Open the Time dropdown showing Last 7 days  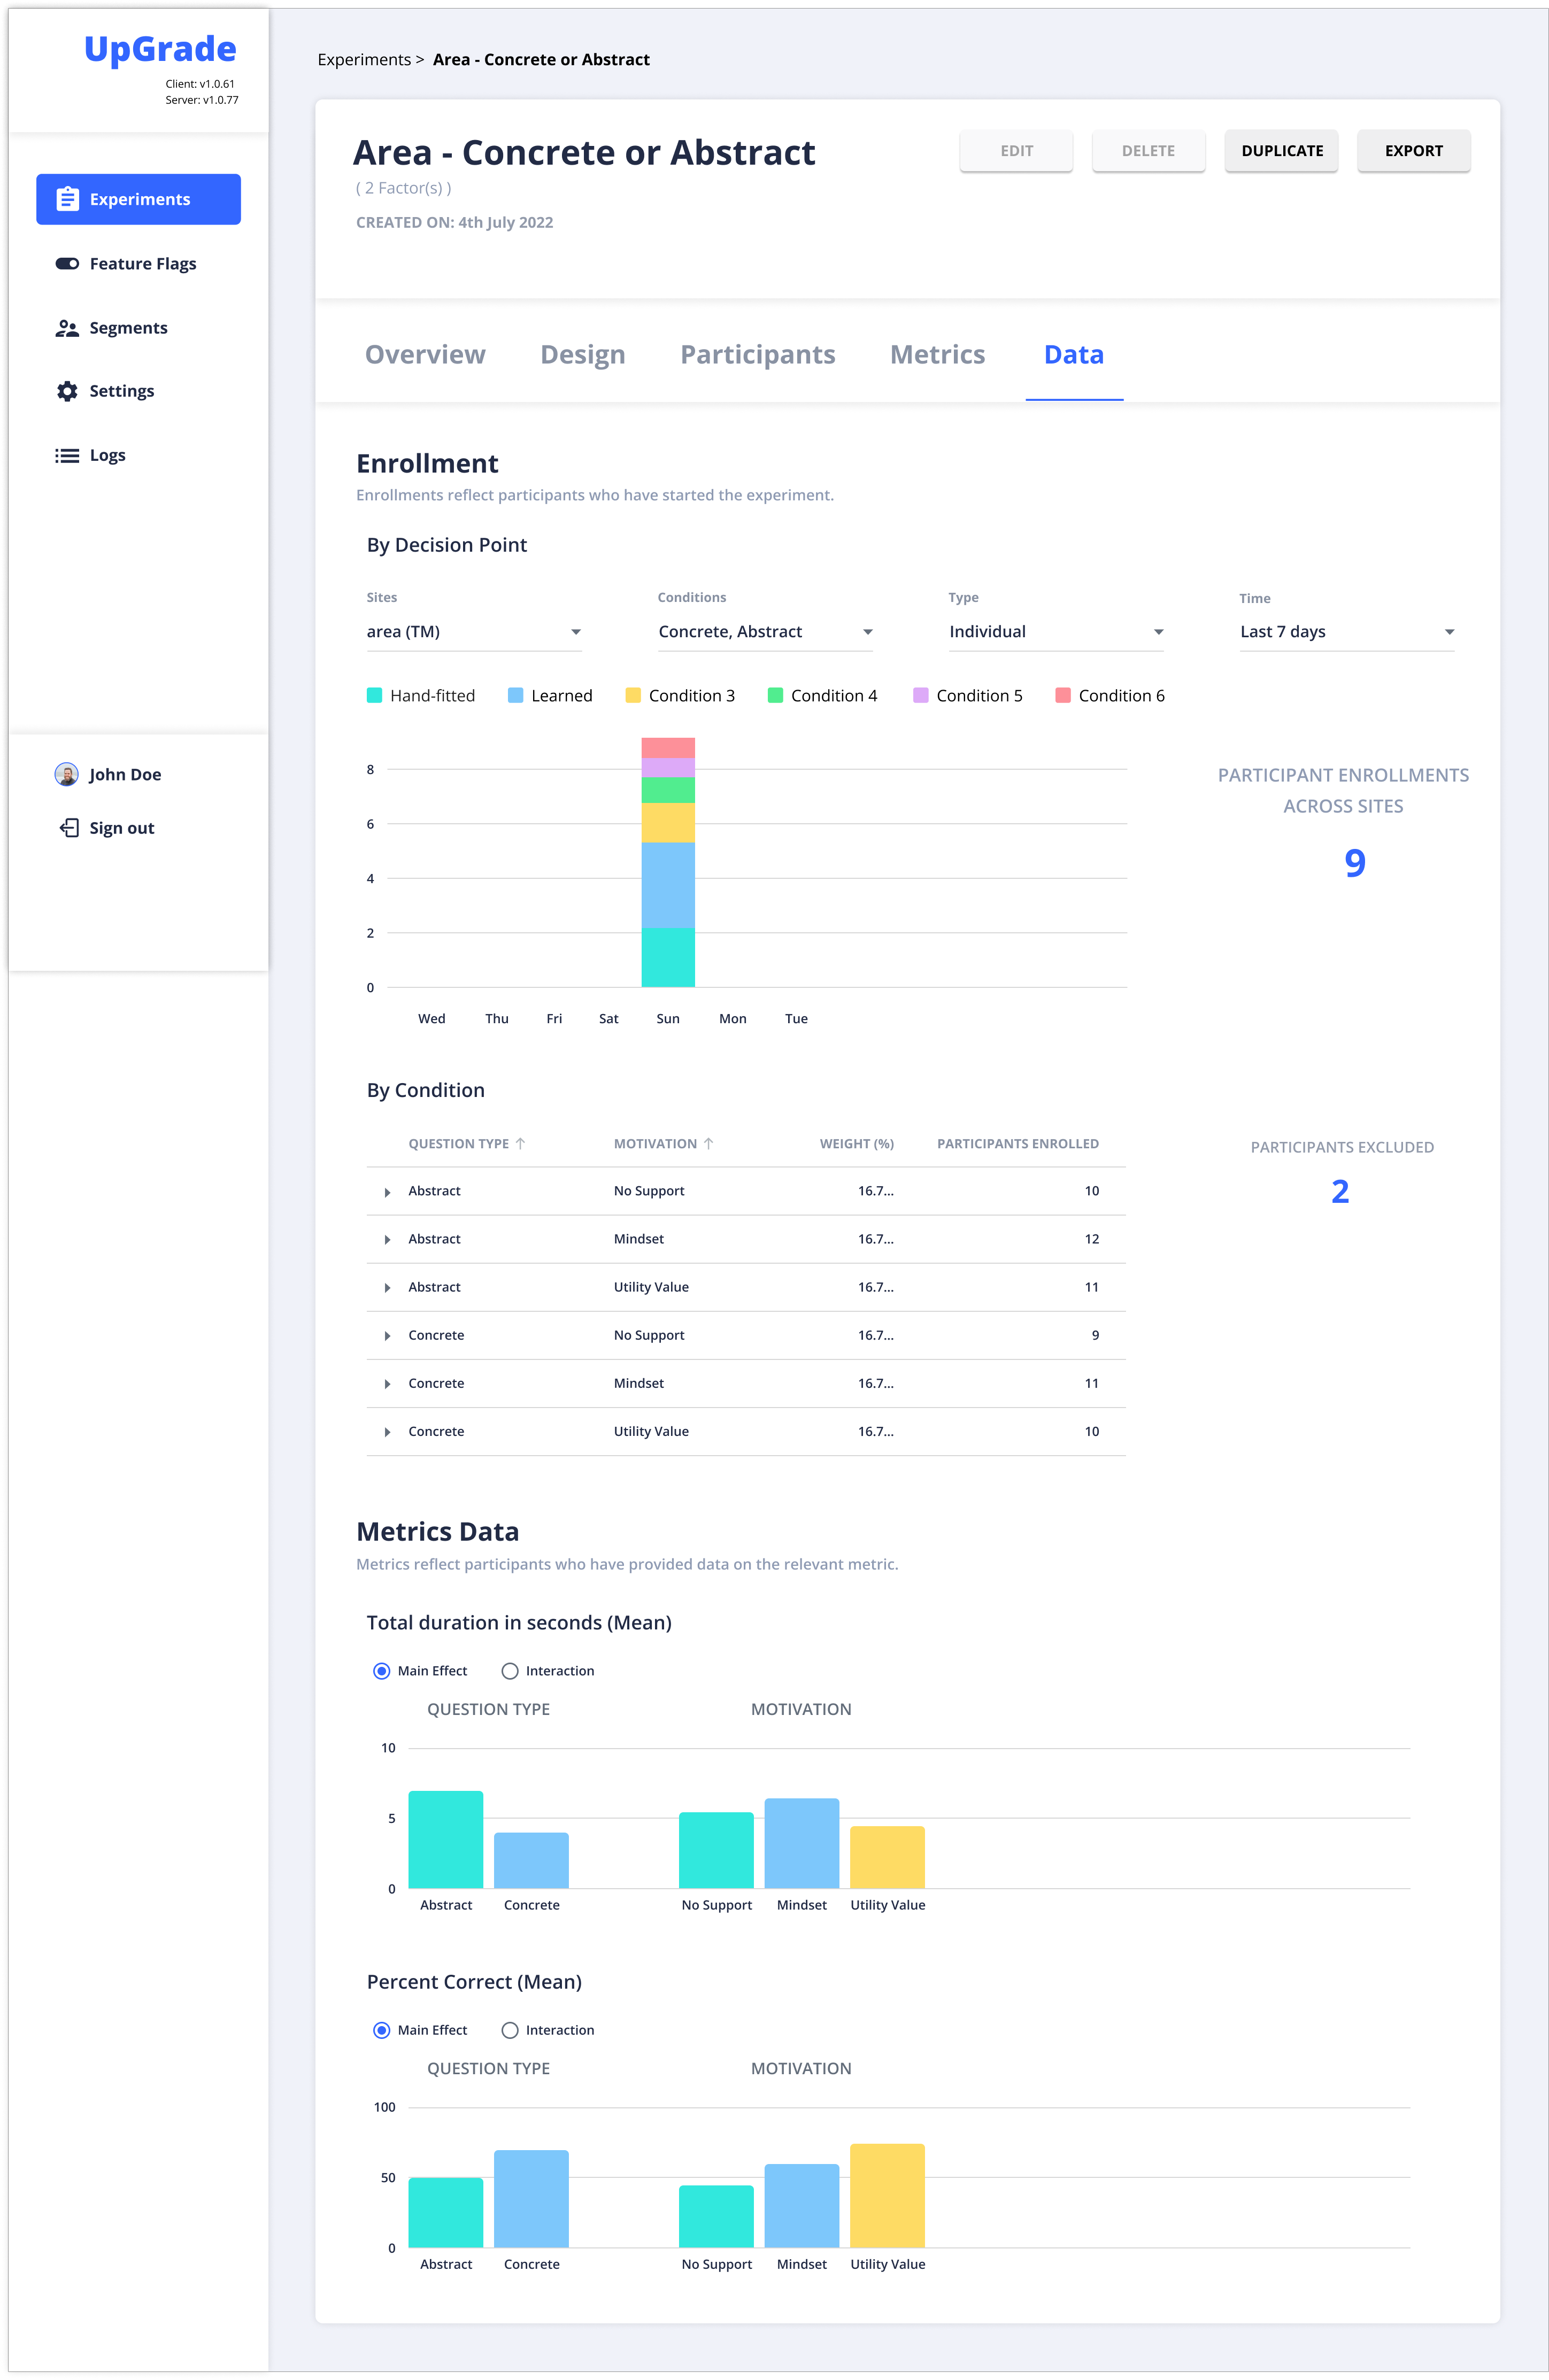[1346, 631]
